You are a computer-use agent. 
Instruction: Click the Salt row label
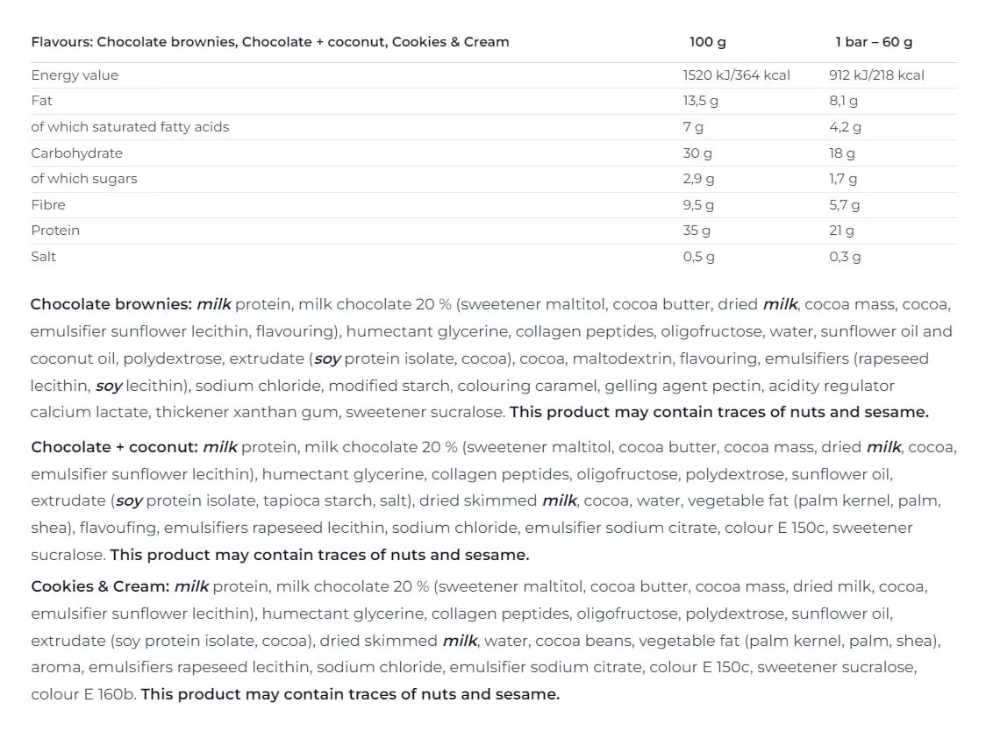pos(43,257)
